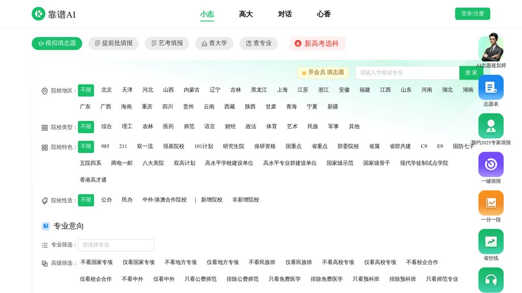
Task: Open the 请选择专业 dropdown
Action: coord(116,245)
